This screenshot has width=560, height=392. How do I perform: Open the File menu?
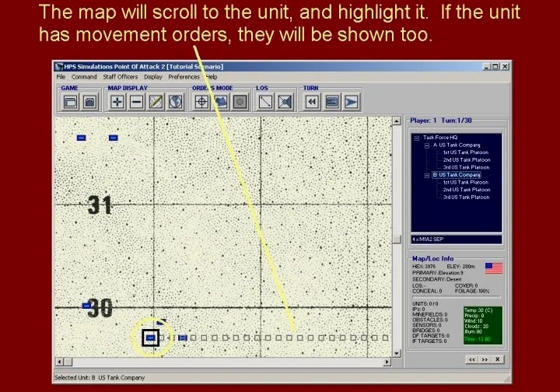(61, 77)
